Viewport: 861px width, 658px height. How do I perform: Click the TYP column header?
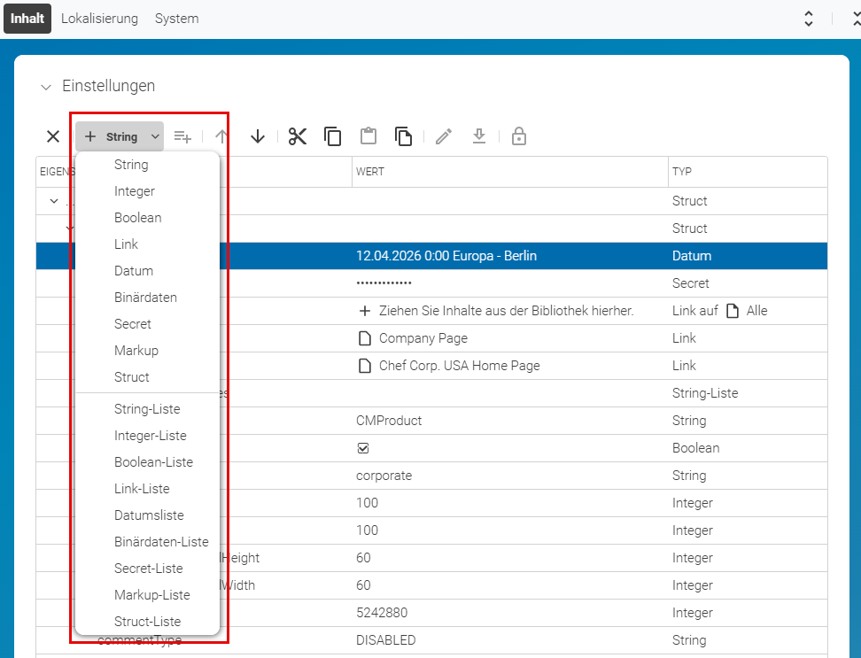748,172
